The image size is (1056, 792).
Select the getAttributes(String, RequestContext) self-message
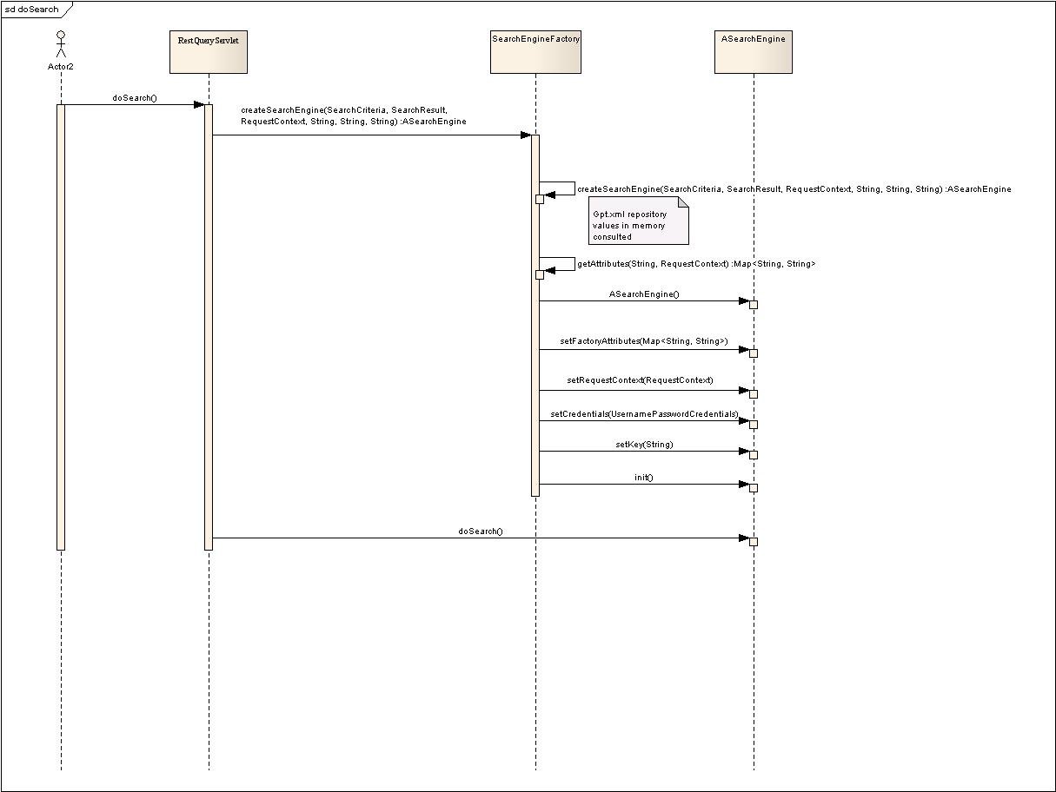(696, 263)
